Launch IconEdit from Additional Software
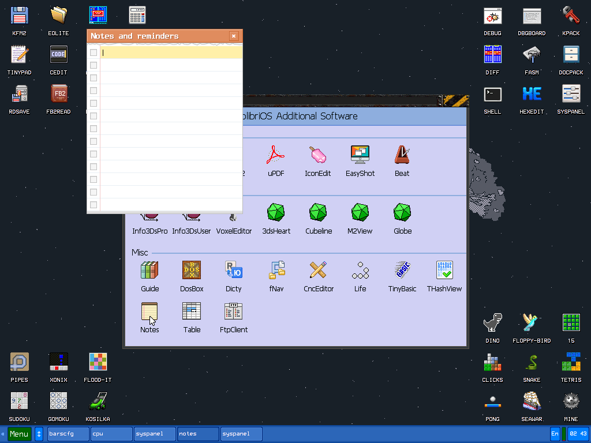The image size is (591, 443). [x=318, y=155]
